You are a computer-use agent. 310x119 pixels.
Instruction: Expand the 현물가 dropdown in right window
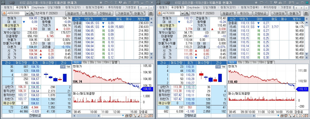pyautogui.click(x=295, y=13)
